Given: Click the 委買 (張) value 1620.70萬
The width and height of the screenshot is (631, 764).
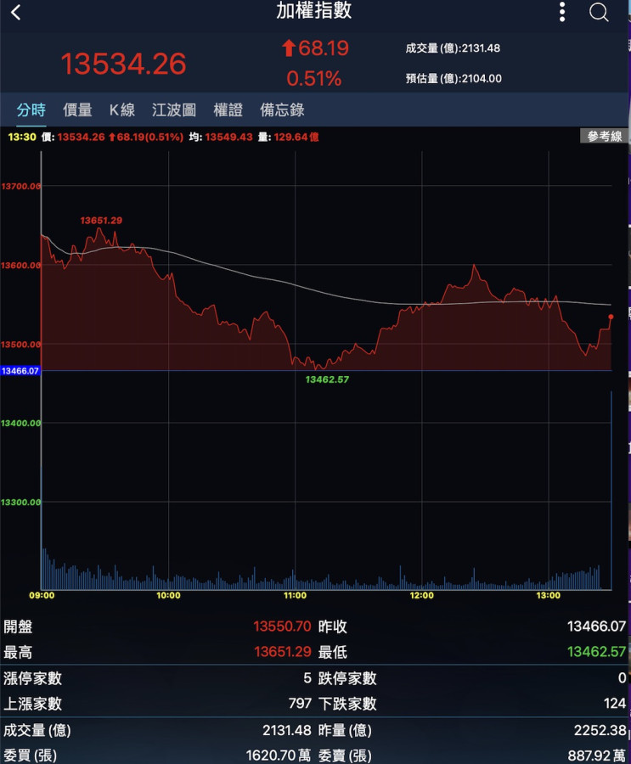Looking at the screenshot, I should coord(278,756).
